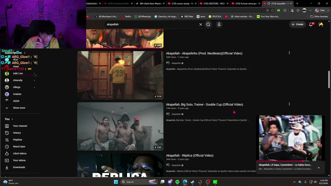331x186 pixels.
Task: Open the tarea bookmark
Action: [x=201, y=17]
